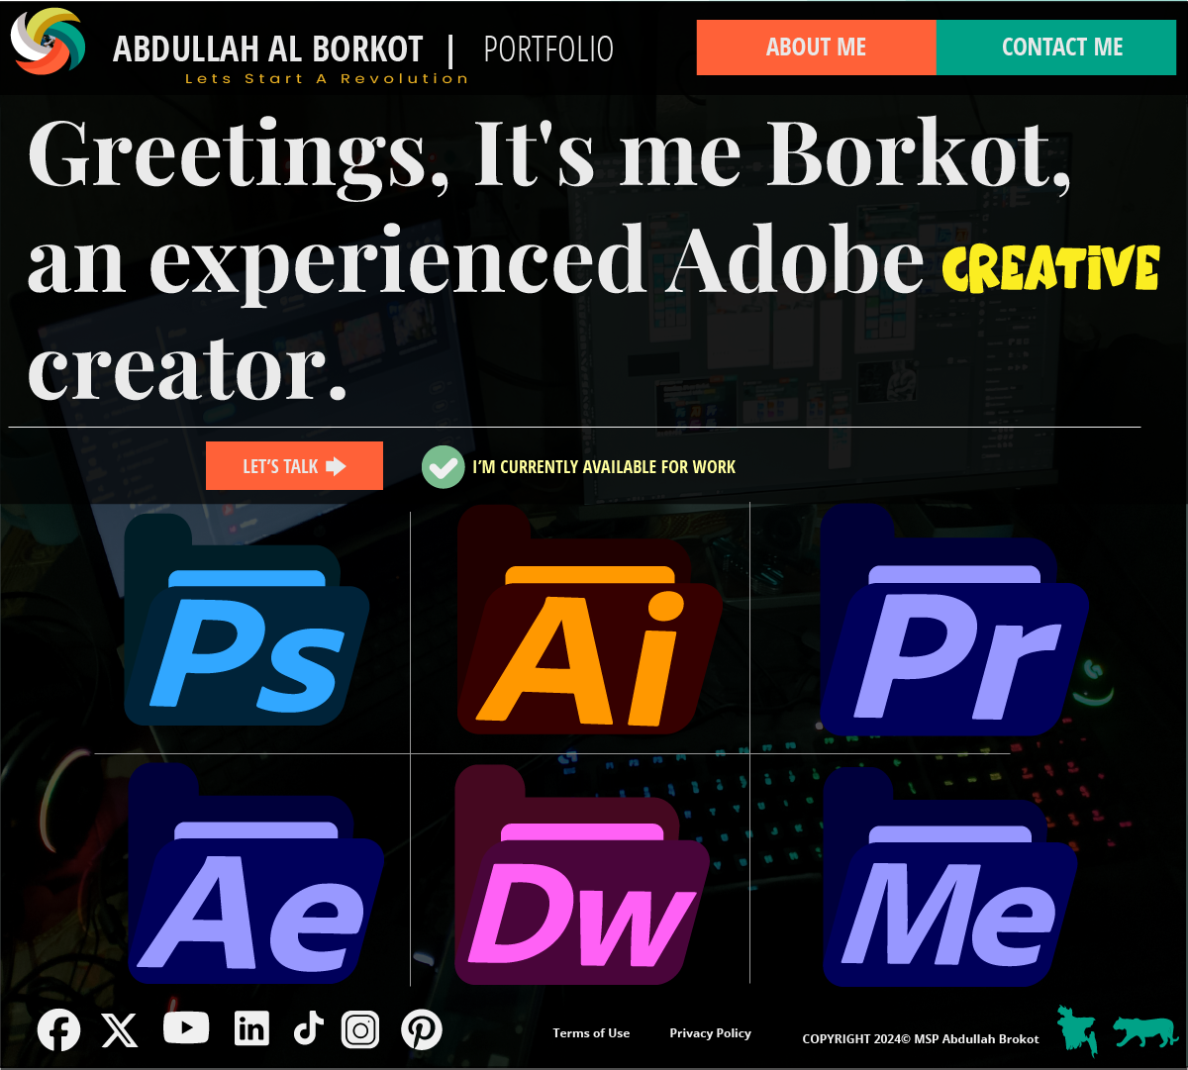Open the Privacy Policy link

[x=710, y=1033]
